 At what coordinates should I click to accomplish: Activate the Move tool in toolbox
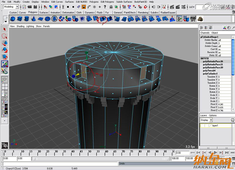(4, 43)
